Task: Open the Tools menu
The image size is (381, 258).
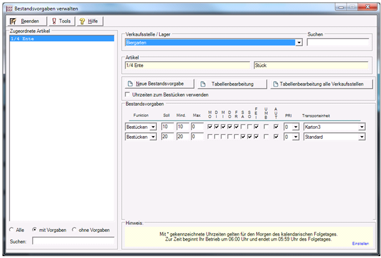Action: [62, 21]
